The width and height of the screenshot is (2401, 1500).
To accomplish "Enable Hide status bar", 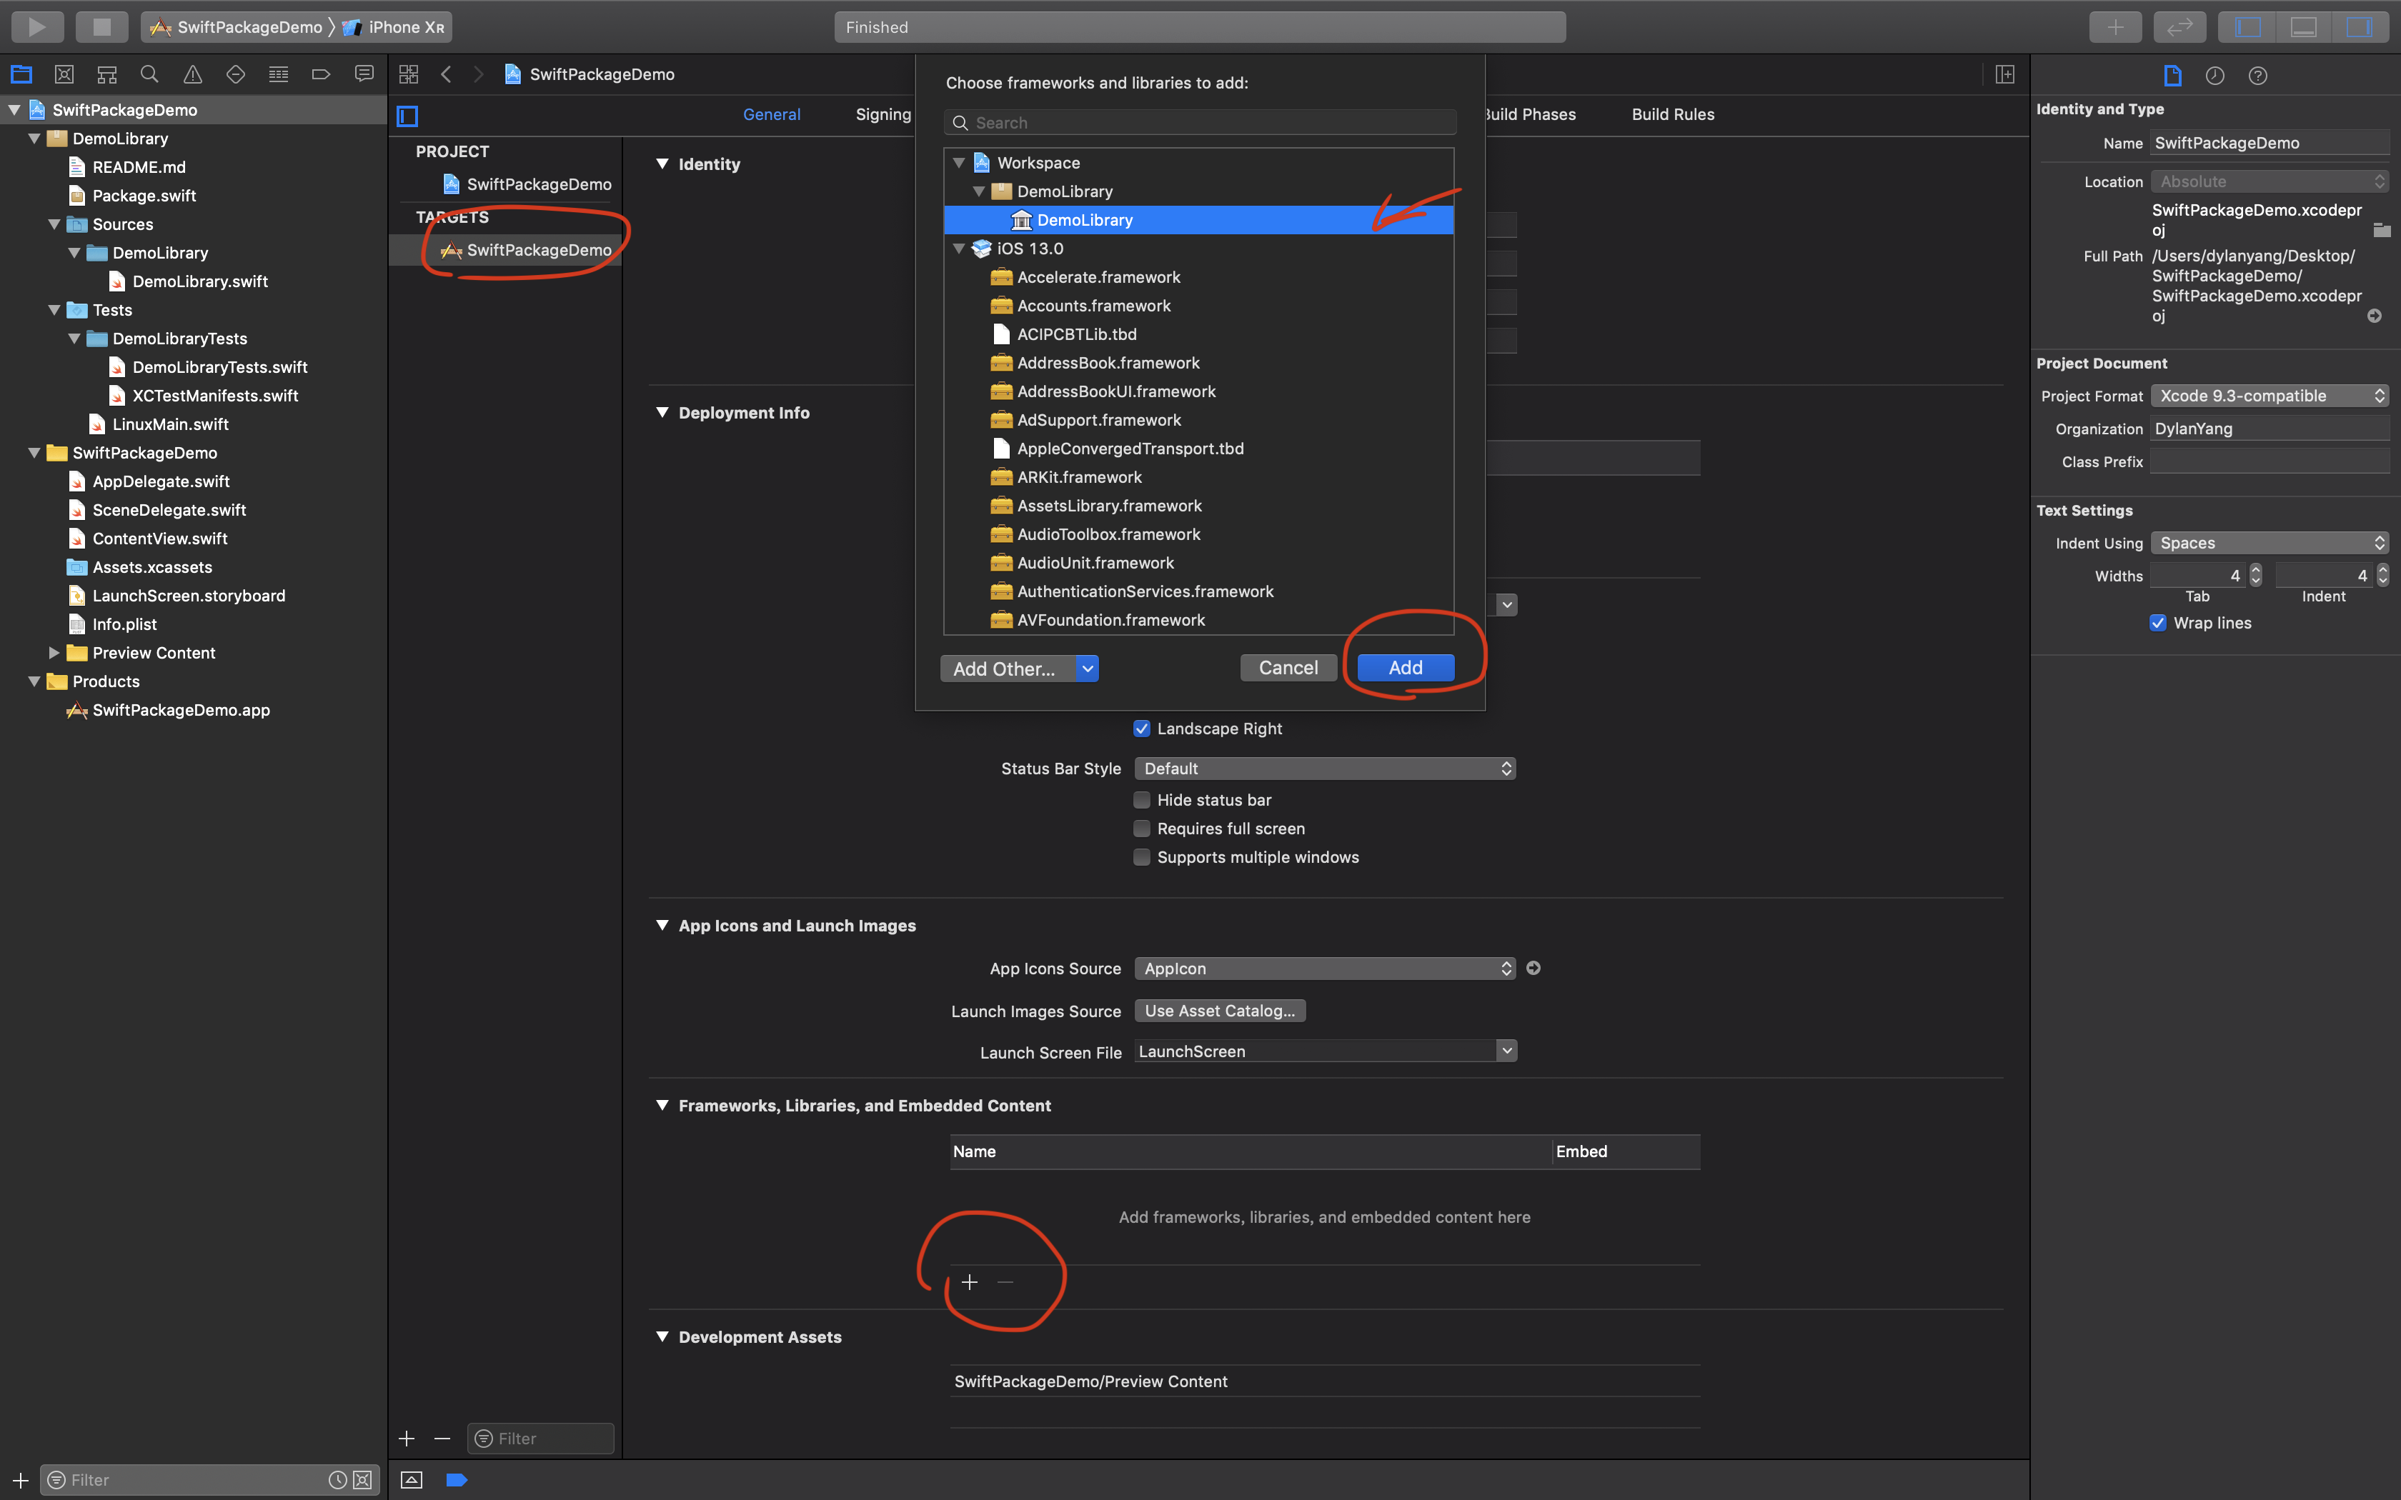I will (x=1142, y=799).
